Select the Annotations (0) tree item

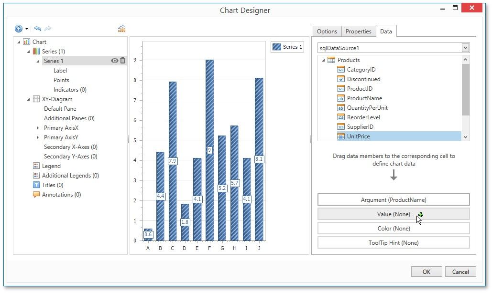pyautogui.click(x=61, y=195)
